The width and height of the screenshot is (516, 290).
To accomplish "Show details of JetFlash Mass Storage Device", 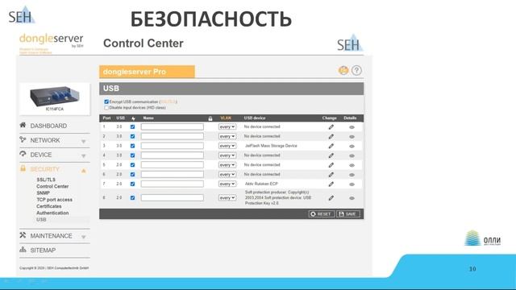I will (x=352, y=147).
